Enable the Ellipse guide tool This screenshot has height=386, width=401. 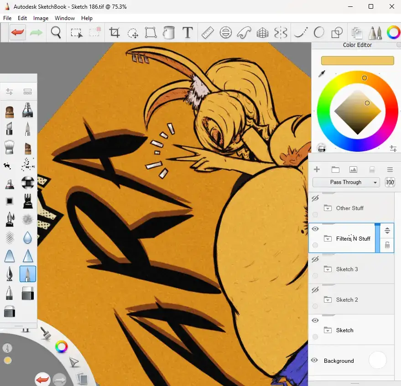click(225, 32)
